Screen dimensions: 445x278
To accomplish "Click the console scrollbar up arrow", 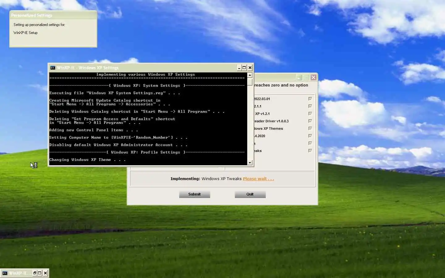I will (x=250, y=75).
